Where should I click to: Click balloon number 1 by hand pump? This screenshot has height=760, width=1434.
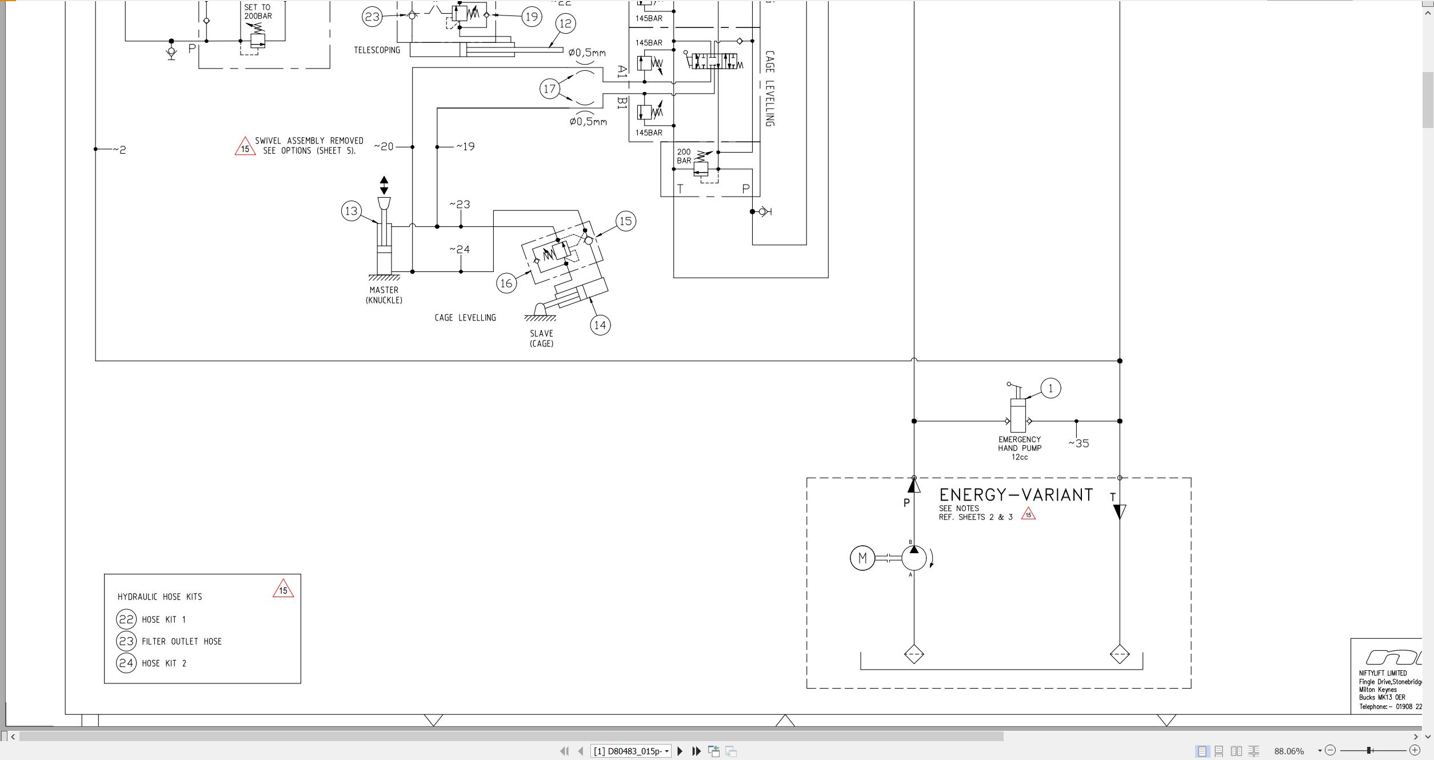point(1050,389)
